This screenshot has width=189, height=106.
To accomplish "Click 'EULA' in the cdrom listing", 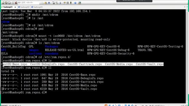I will coord(4,54).
